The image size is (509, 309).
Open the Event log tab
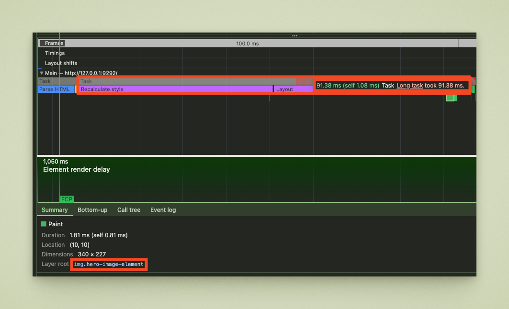point(163,210)
